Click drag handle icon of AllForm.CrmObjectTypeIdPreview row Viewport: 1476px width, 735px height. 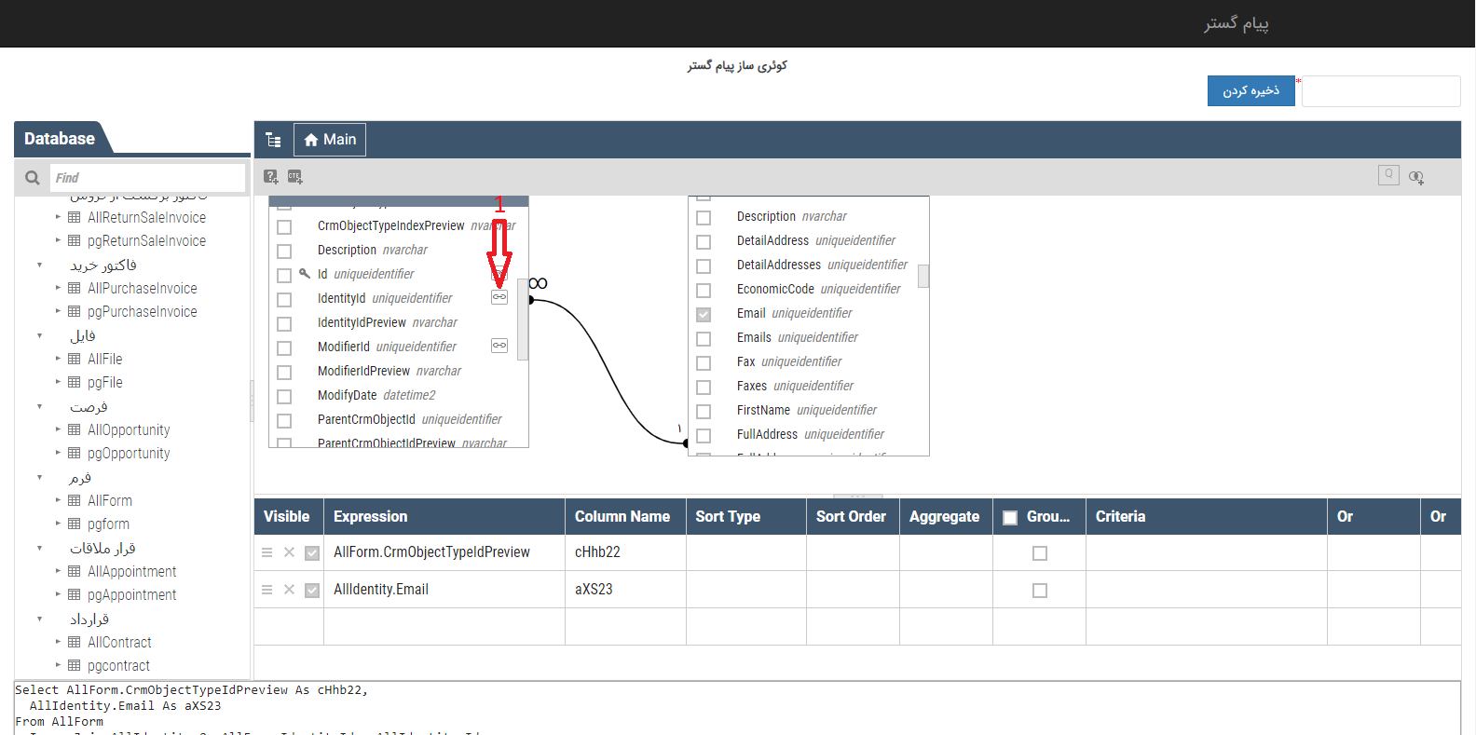[x=267, y=552]
